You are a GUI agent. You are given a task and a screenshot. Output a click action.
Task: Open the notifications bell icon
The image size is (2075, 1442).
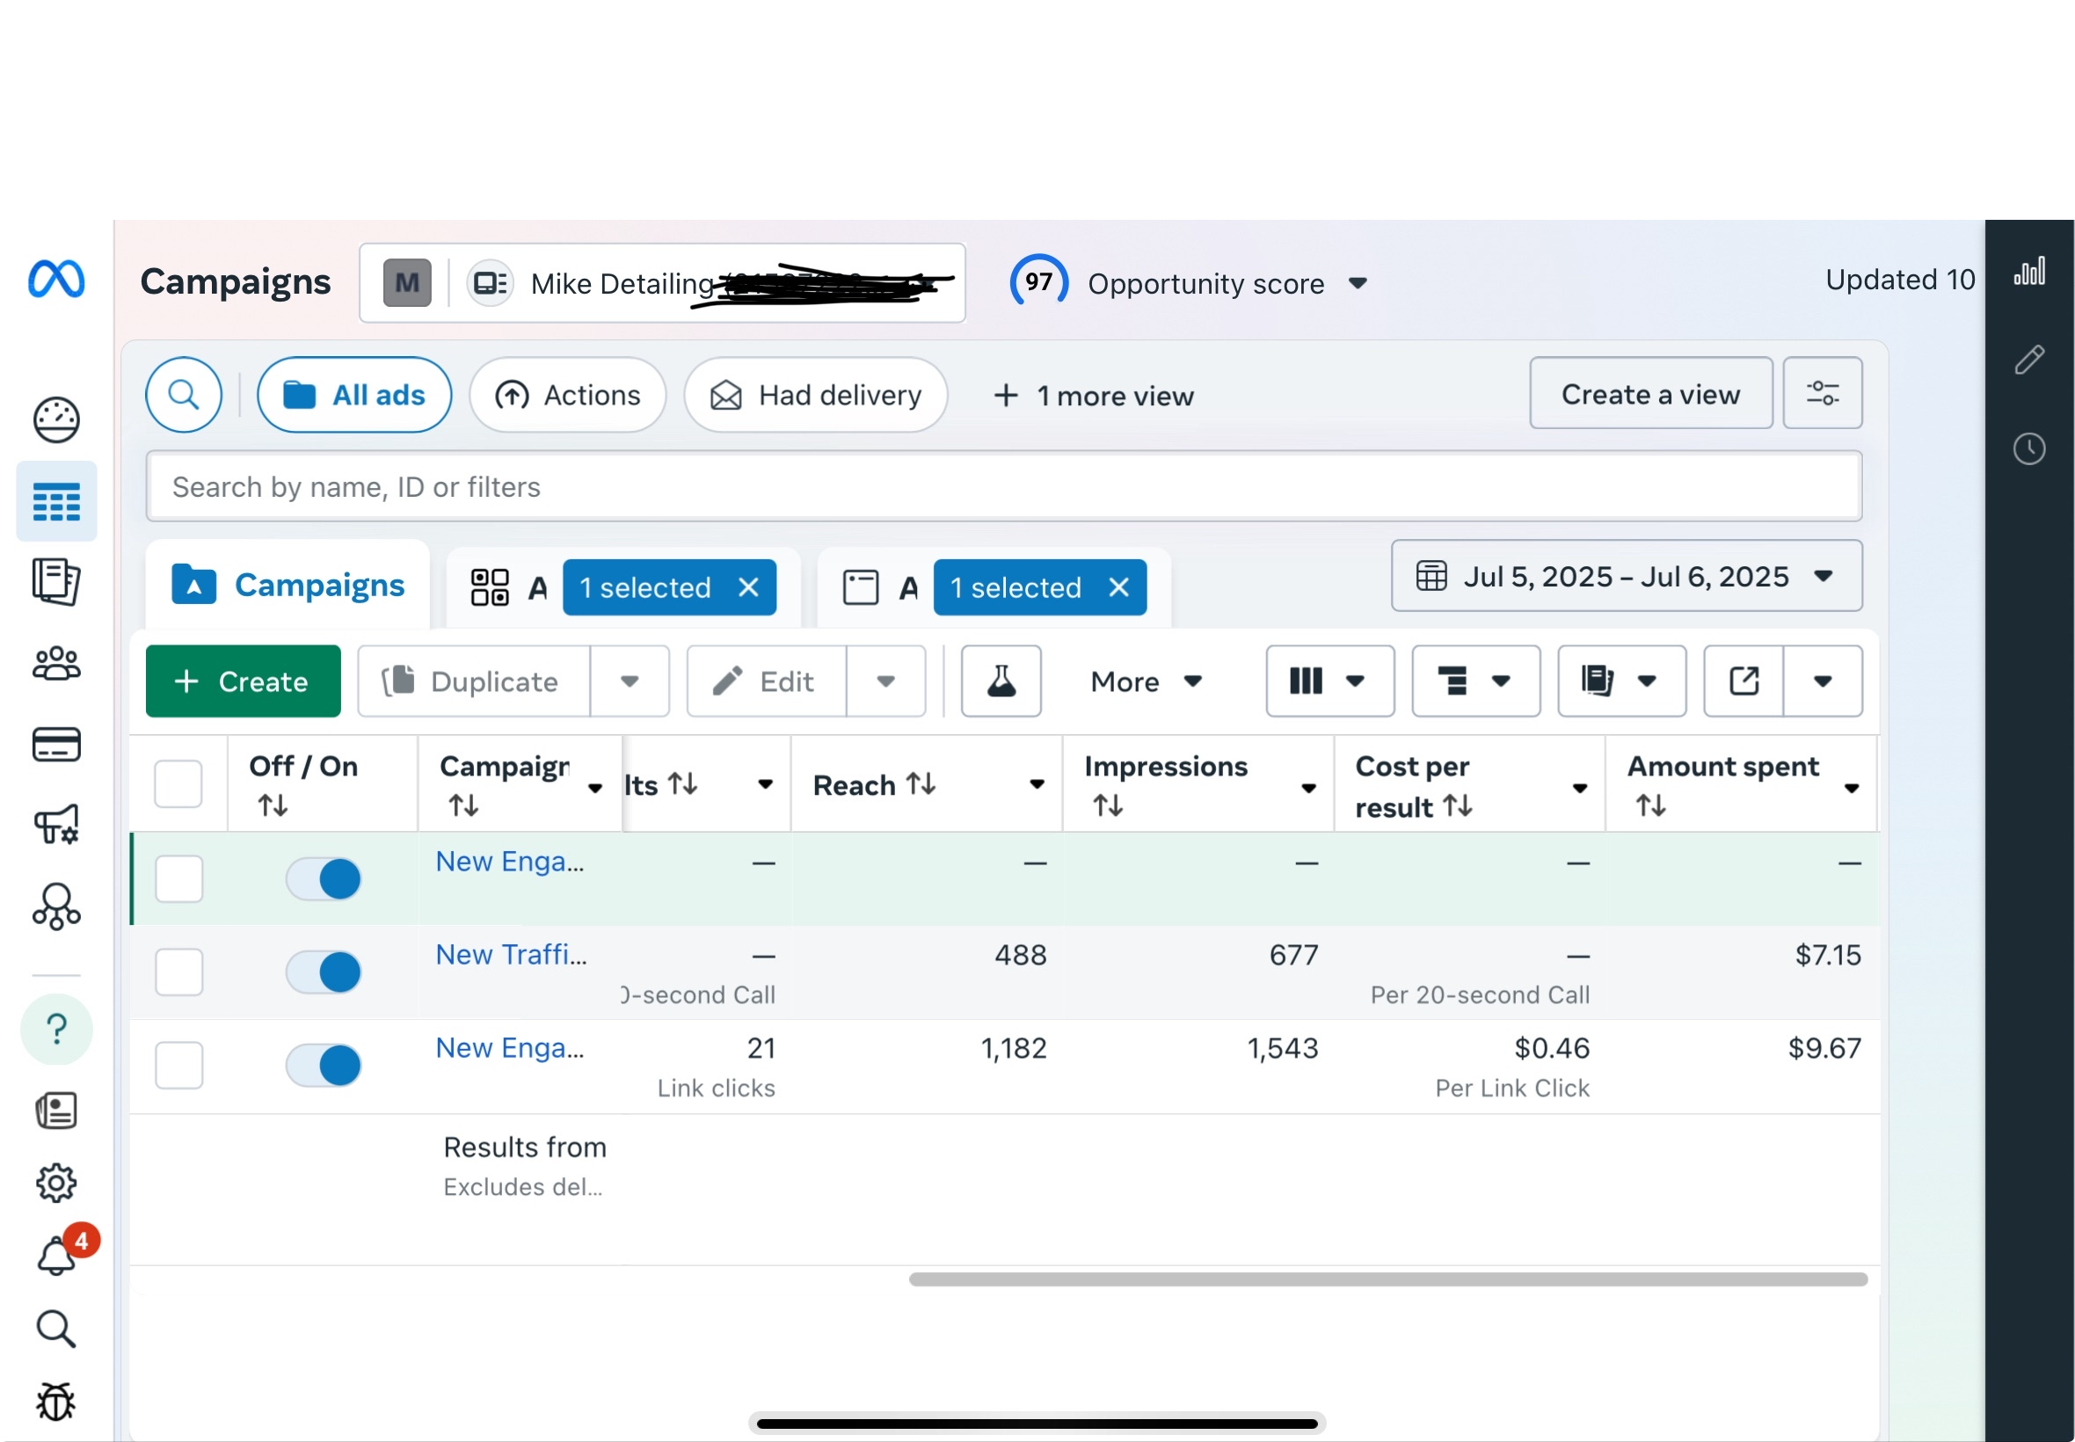click(56, 1256)
